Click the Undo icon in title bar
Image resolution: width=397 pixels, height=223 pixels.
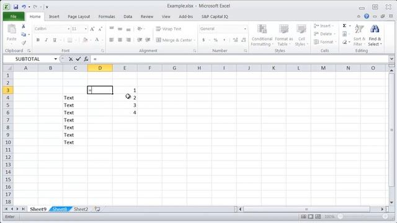tap(24, 7)
